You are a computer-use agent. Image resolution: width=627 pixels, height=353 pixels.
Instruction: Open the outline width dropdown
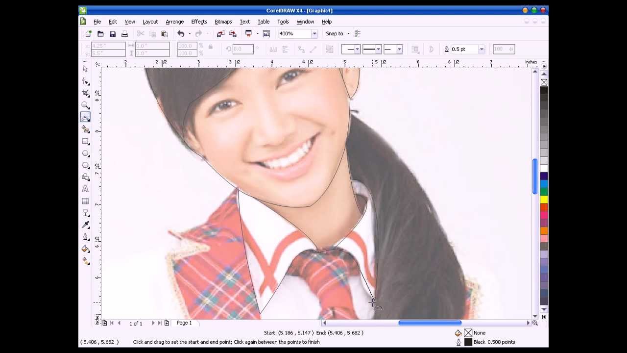[481, 49]
